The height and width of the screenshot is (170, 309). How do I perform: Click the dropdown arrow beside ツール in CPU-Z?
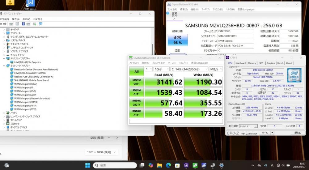coord(272,133)
